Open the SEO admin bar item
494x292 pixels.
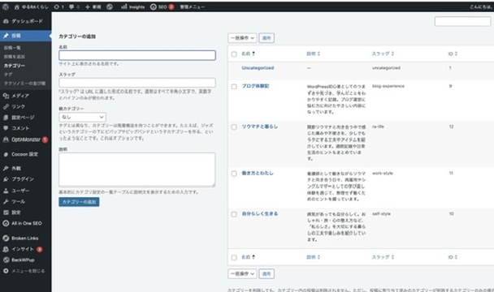coord(162,6)
